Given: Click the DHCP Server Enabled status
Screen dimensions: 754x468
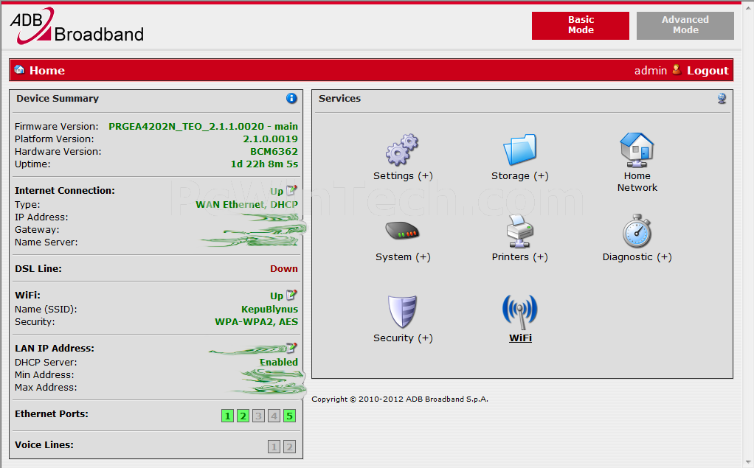Looking at the screenshot, I should (279, 363).
